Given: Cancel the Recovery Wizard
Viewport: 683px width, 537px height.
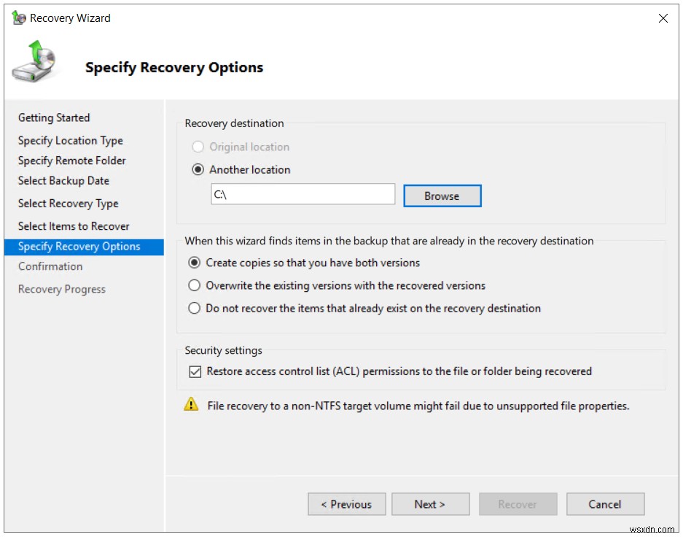Looking at the screenshot, I should tap(605, 503).
